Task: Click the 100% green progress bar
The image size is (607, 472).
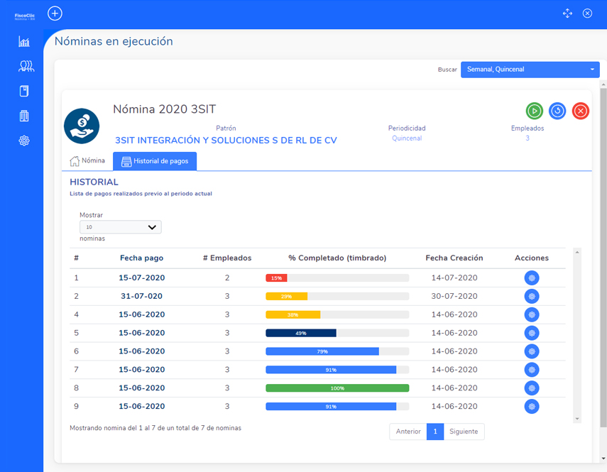Action: click(337, 388)
